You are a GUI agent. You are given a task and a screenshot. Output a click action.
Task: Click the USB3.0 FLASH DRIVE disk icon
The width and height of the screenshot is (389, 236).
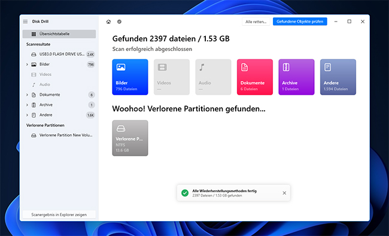[34, 55]
